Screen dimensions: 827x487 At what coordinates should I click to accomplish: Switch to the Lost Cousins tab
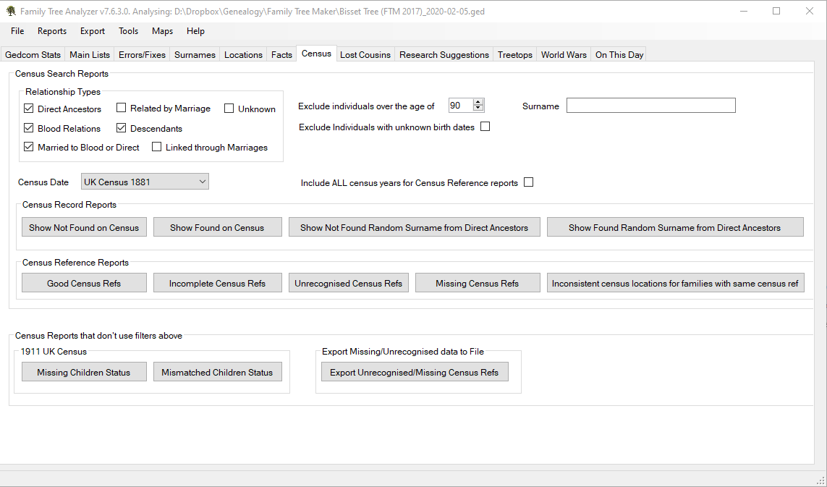pyautogui.click(x=365, y=54)
